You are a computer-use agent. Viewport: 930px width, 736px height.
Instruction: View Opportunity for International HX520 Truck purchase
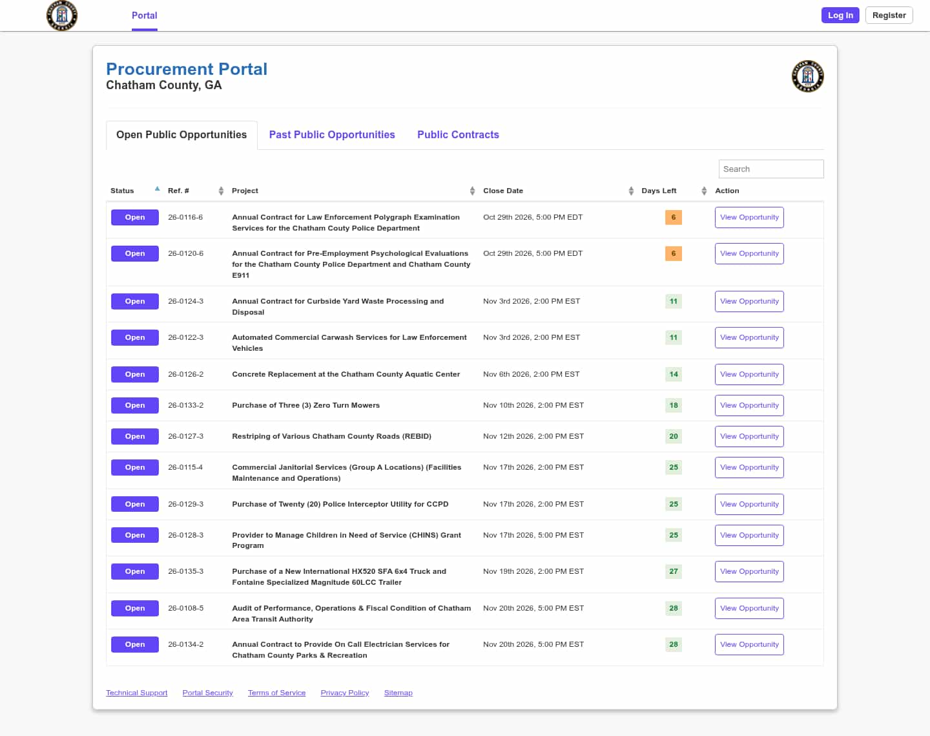point(749,571)
